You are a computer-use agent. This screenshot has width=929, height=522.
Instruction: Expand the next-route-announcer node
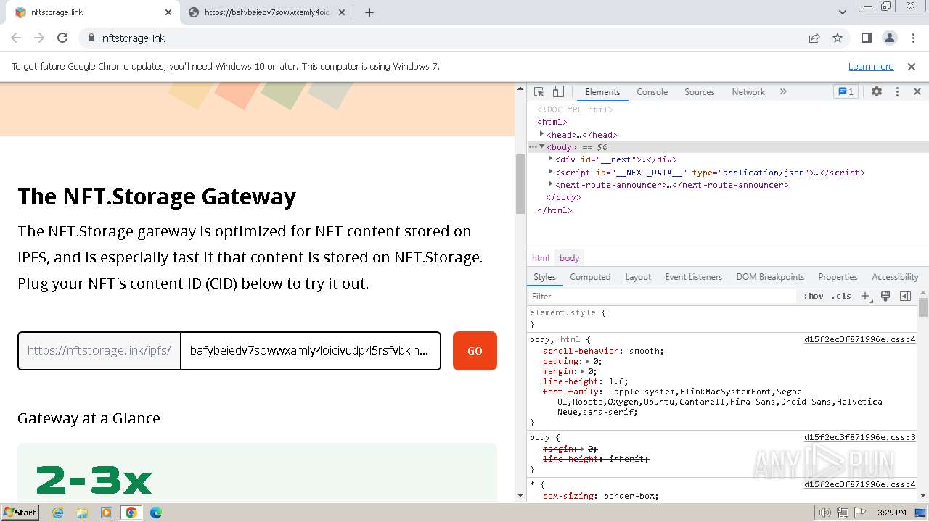click(x=550, y=184)
